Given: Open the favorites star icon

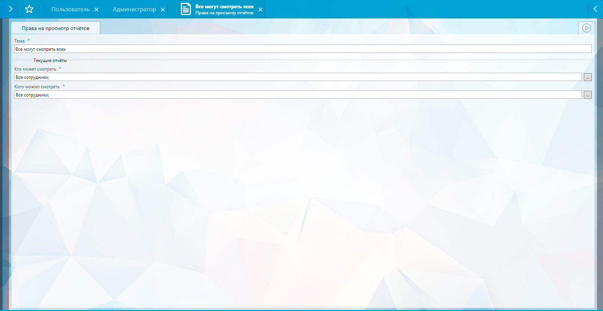Looking at the screenshot, I should tap(29, 9).
